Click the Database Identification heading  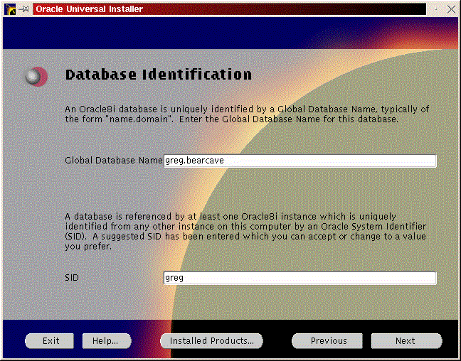[x=158, y=75]
